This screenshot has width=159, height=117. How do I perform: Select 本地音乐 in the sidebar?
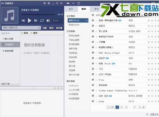pos(10,45)
